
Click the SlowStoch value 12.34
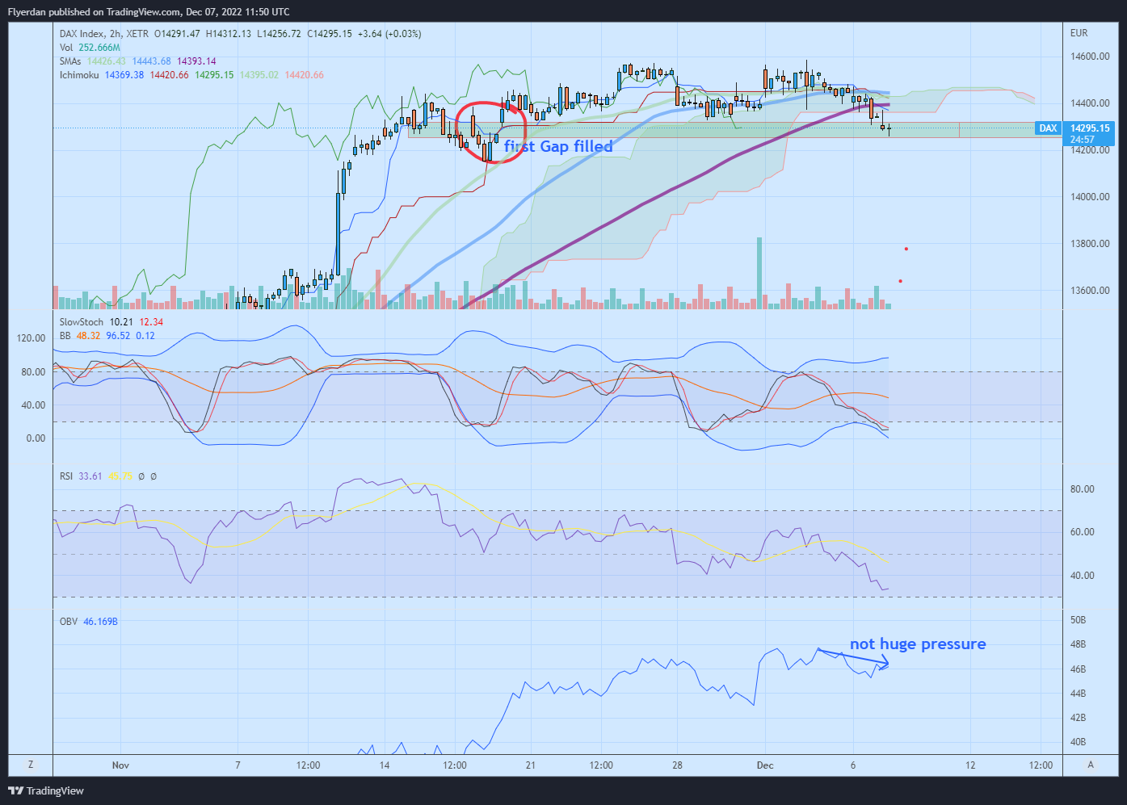point(151,322)
